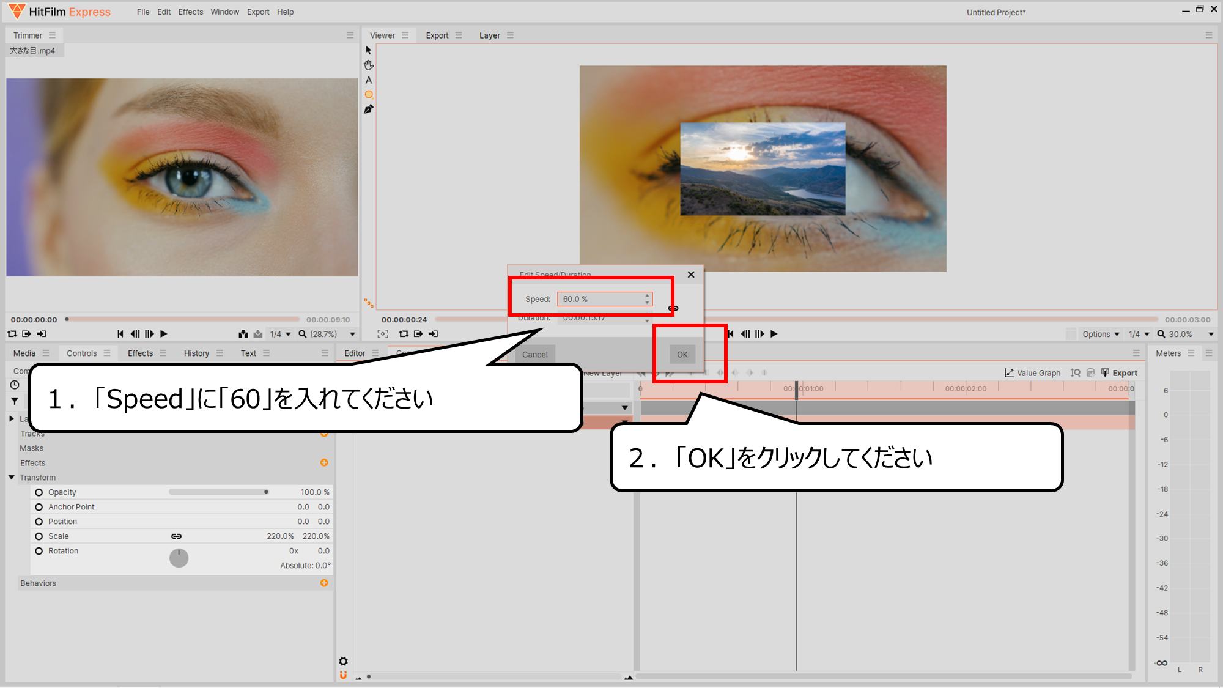
Task: Open the Effects menu in menu bar
Action: [190, 12]
